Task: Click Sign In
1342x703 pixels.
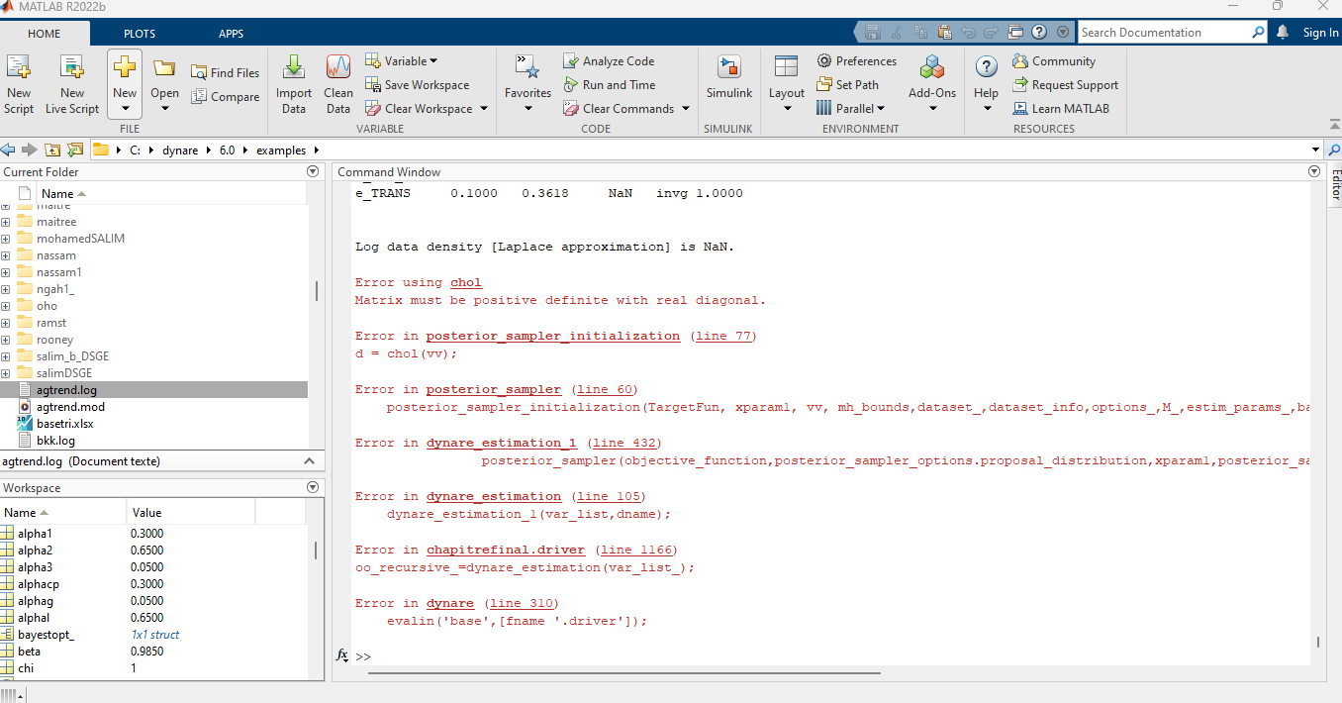Action: tap(1320, 32)
